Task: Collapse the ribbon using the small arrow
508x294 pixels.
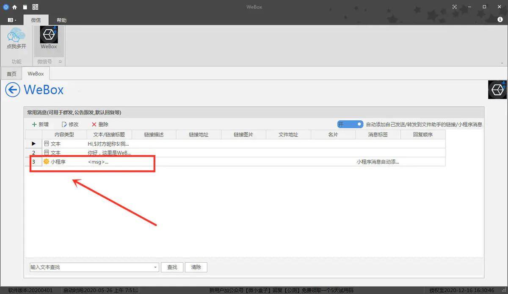Action: point(502,62)
